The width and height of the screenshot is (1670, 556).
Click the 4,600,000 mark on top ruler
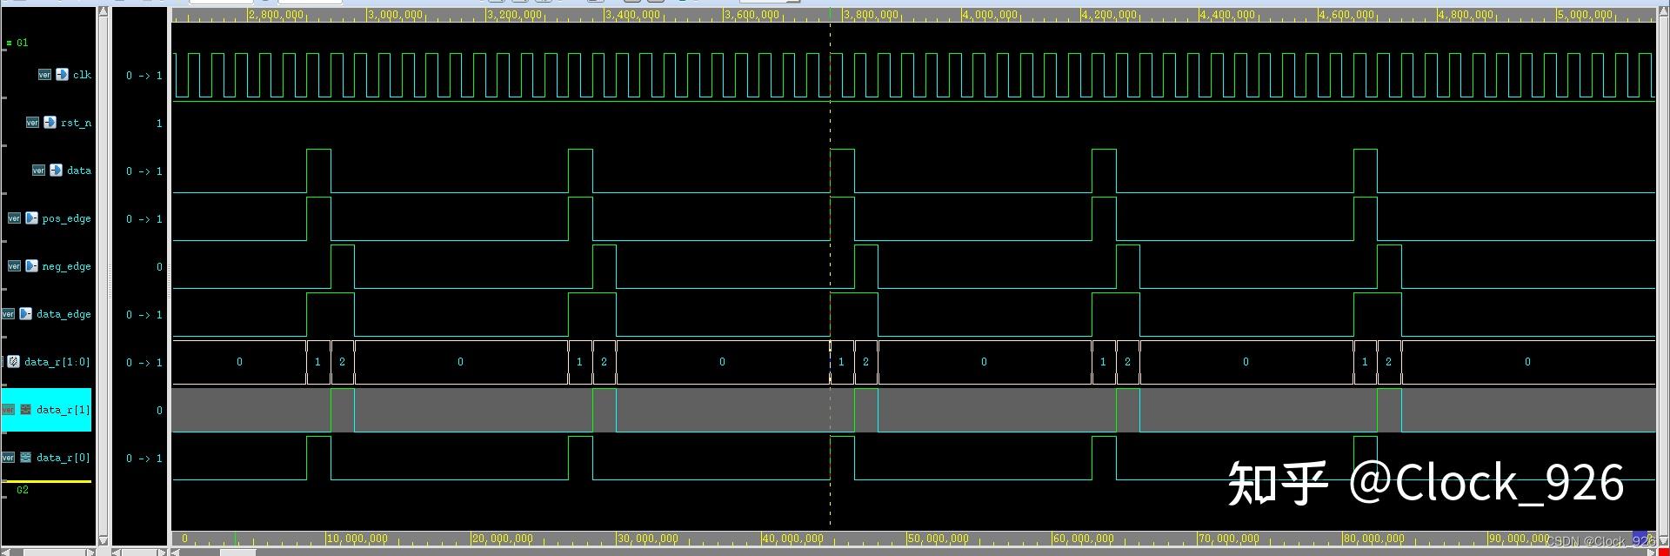(1347, 15)
